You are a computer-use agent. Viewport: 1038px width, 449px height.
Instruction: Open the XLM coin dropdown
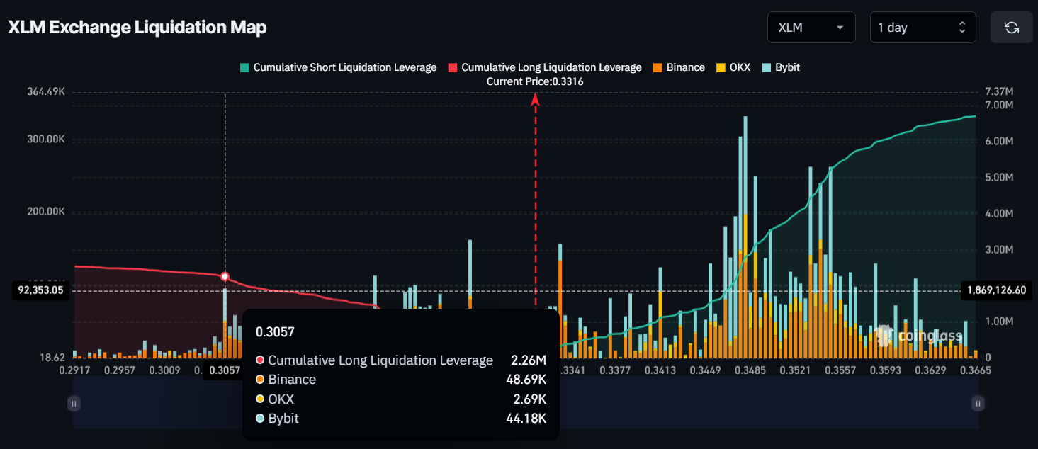(811, 28)
